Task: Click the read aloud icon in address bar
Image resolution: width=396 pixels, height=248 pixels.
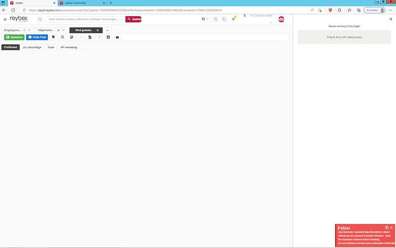Action: pyautogui.click(x=312, y=10)
